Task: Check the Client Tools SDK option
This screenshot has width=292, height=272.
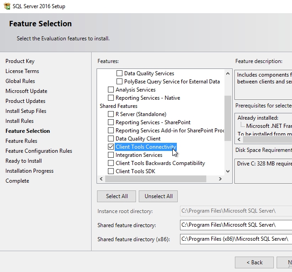Action: pos(111,171)
